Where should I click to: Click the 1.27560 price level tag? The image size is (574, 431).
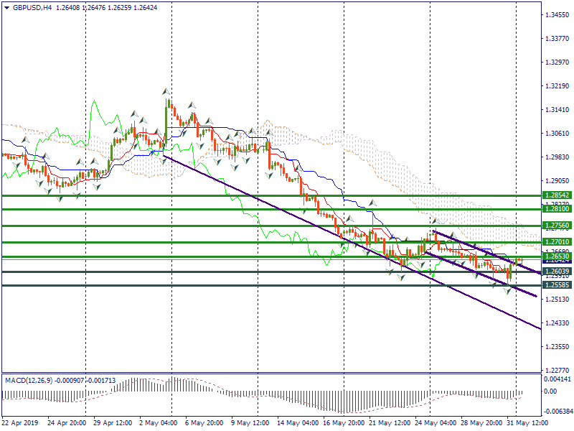556,226
